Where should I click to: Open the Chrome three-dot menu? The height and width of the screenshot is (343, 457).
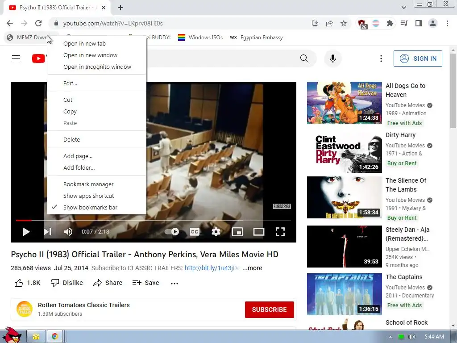click(447, 23)
